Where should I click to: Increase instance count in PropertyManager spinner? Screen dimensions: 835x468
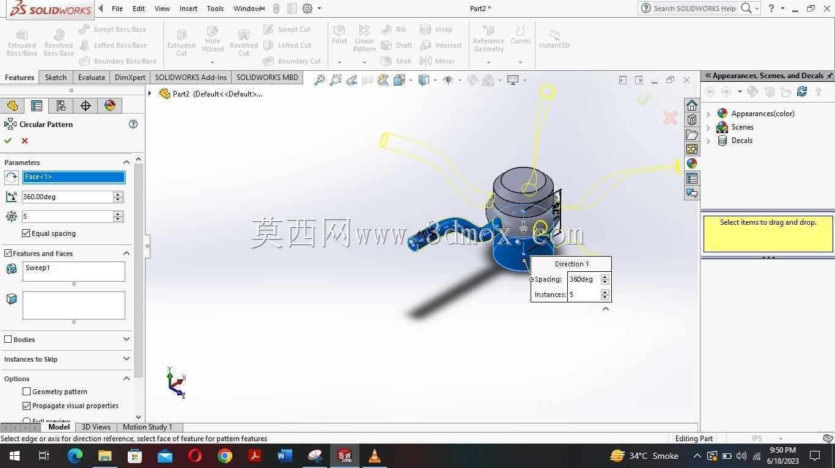click(x=118, y=214)
